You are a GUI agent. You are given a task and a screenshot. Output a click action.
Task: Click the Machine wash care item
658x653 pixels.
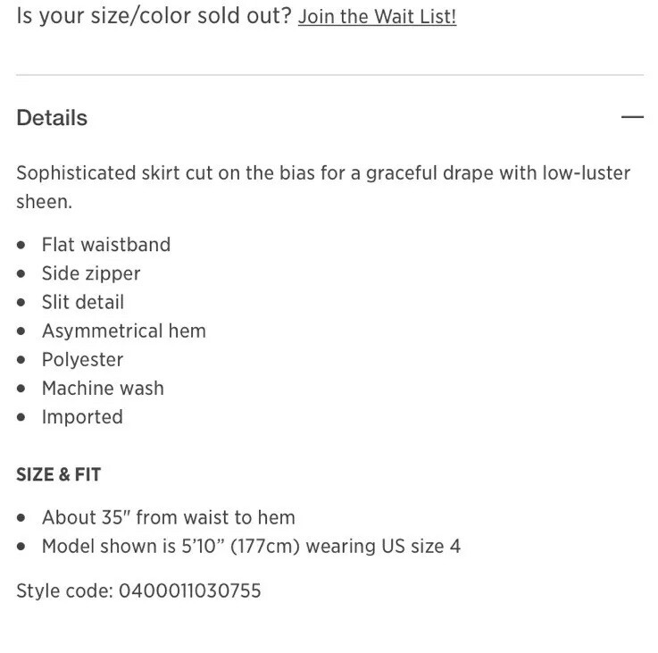103,388
